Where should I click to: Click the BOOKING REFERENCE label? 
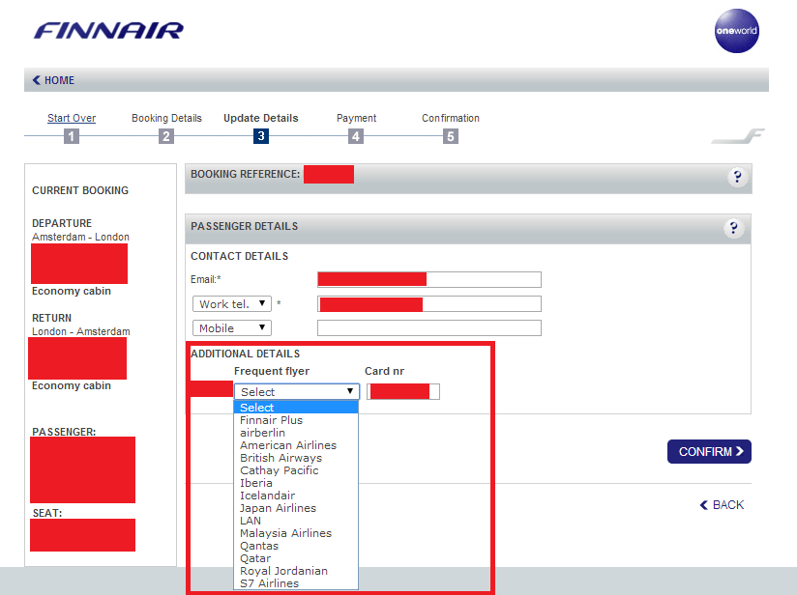click(x=246, y=174)
